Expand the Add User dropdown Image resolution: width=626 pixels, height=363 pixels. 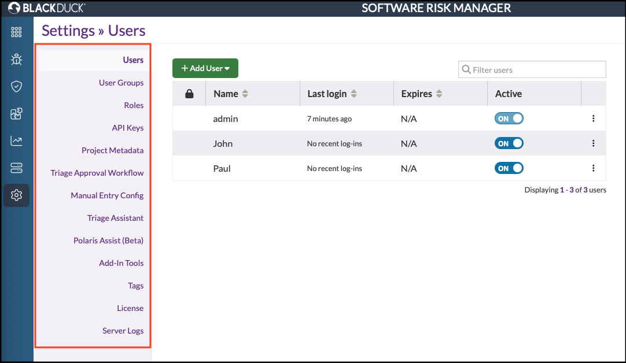coord(205,68)
